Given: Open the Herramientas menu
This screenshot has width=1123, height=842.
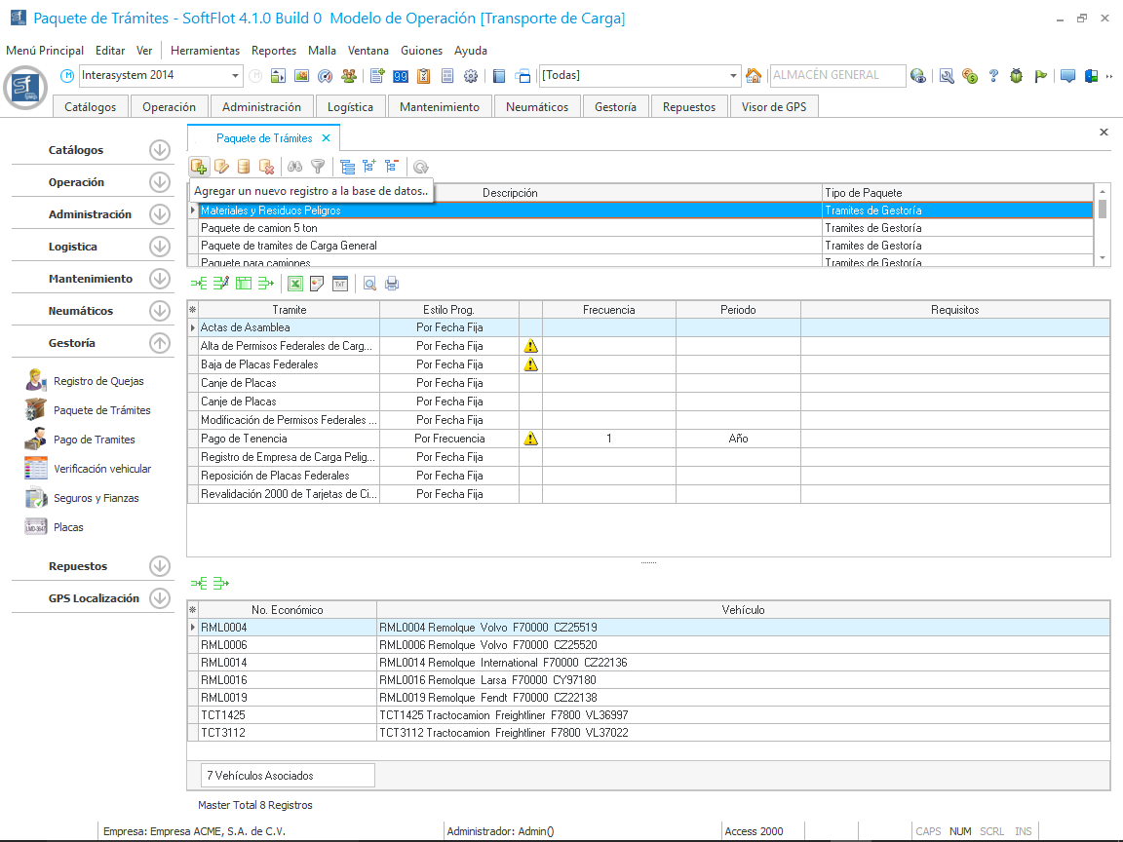Looking at the screenshot, I should (205, 51).
